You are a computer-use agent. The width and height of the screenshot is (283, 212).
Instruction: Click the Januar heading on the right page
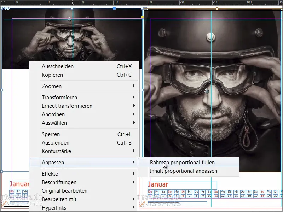coord(158,184)
